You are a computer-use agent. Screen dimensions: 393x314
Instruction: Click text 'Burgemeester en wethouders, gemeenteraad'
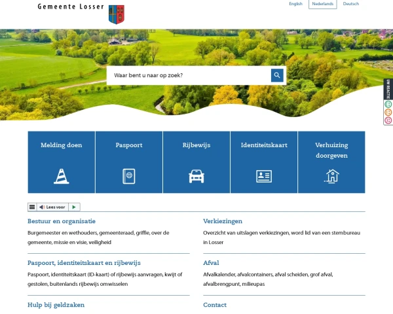coord(81,233)
